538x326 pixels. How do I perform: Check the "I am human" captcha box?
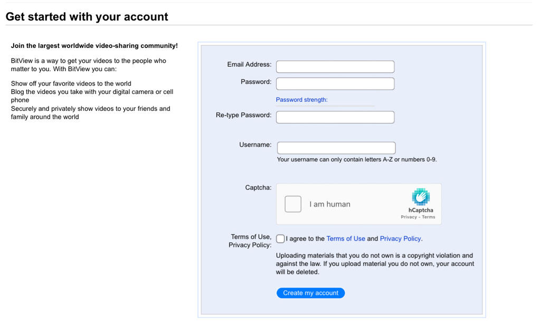293,204
